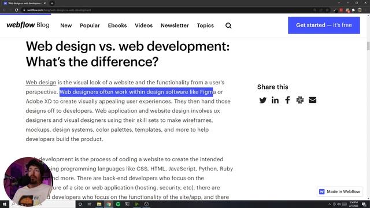Open the Videos menu item

[x=144, y=25]
